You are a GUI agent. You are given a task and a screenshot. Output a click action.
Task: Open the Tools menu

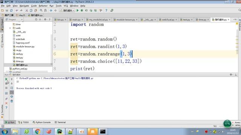(x=58, y=6)
